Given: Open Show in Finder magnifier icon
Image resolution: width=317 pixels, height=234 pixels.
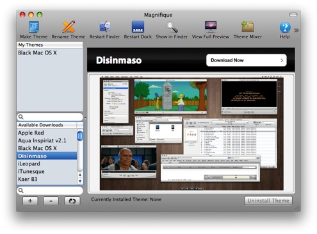Looking at the screenshot, I should point(172,27).
